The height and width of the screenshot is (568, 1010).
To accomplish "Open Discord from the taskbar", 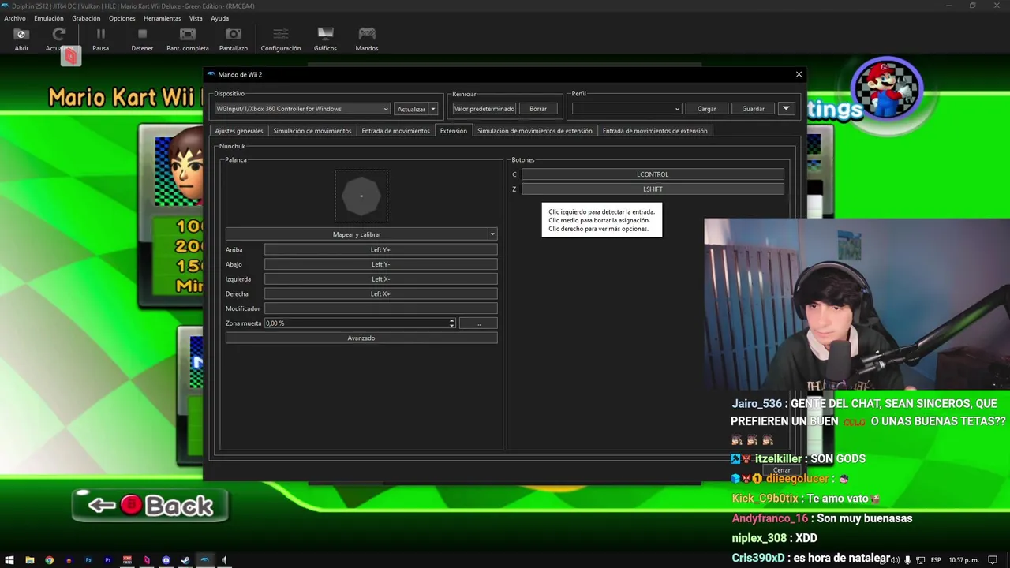I will tap(166, 560).
